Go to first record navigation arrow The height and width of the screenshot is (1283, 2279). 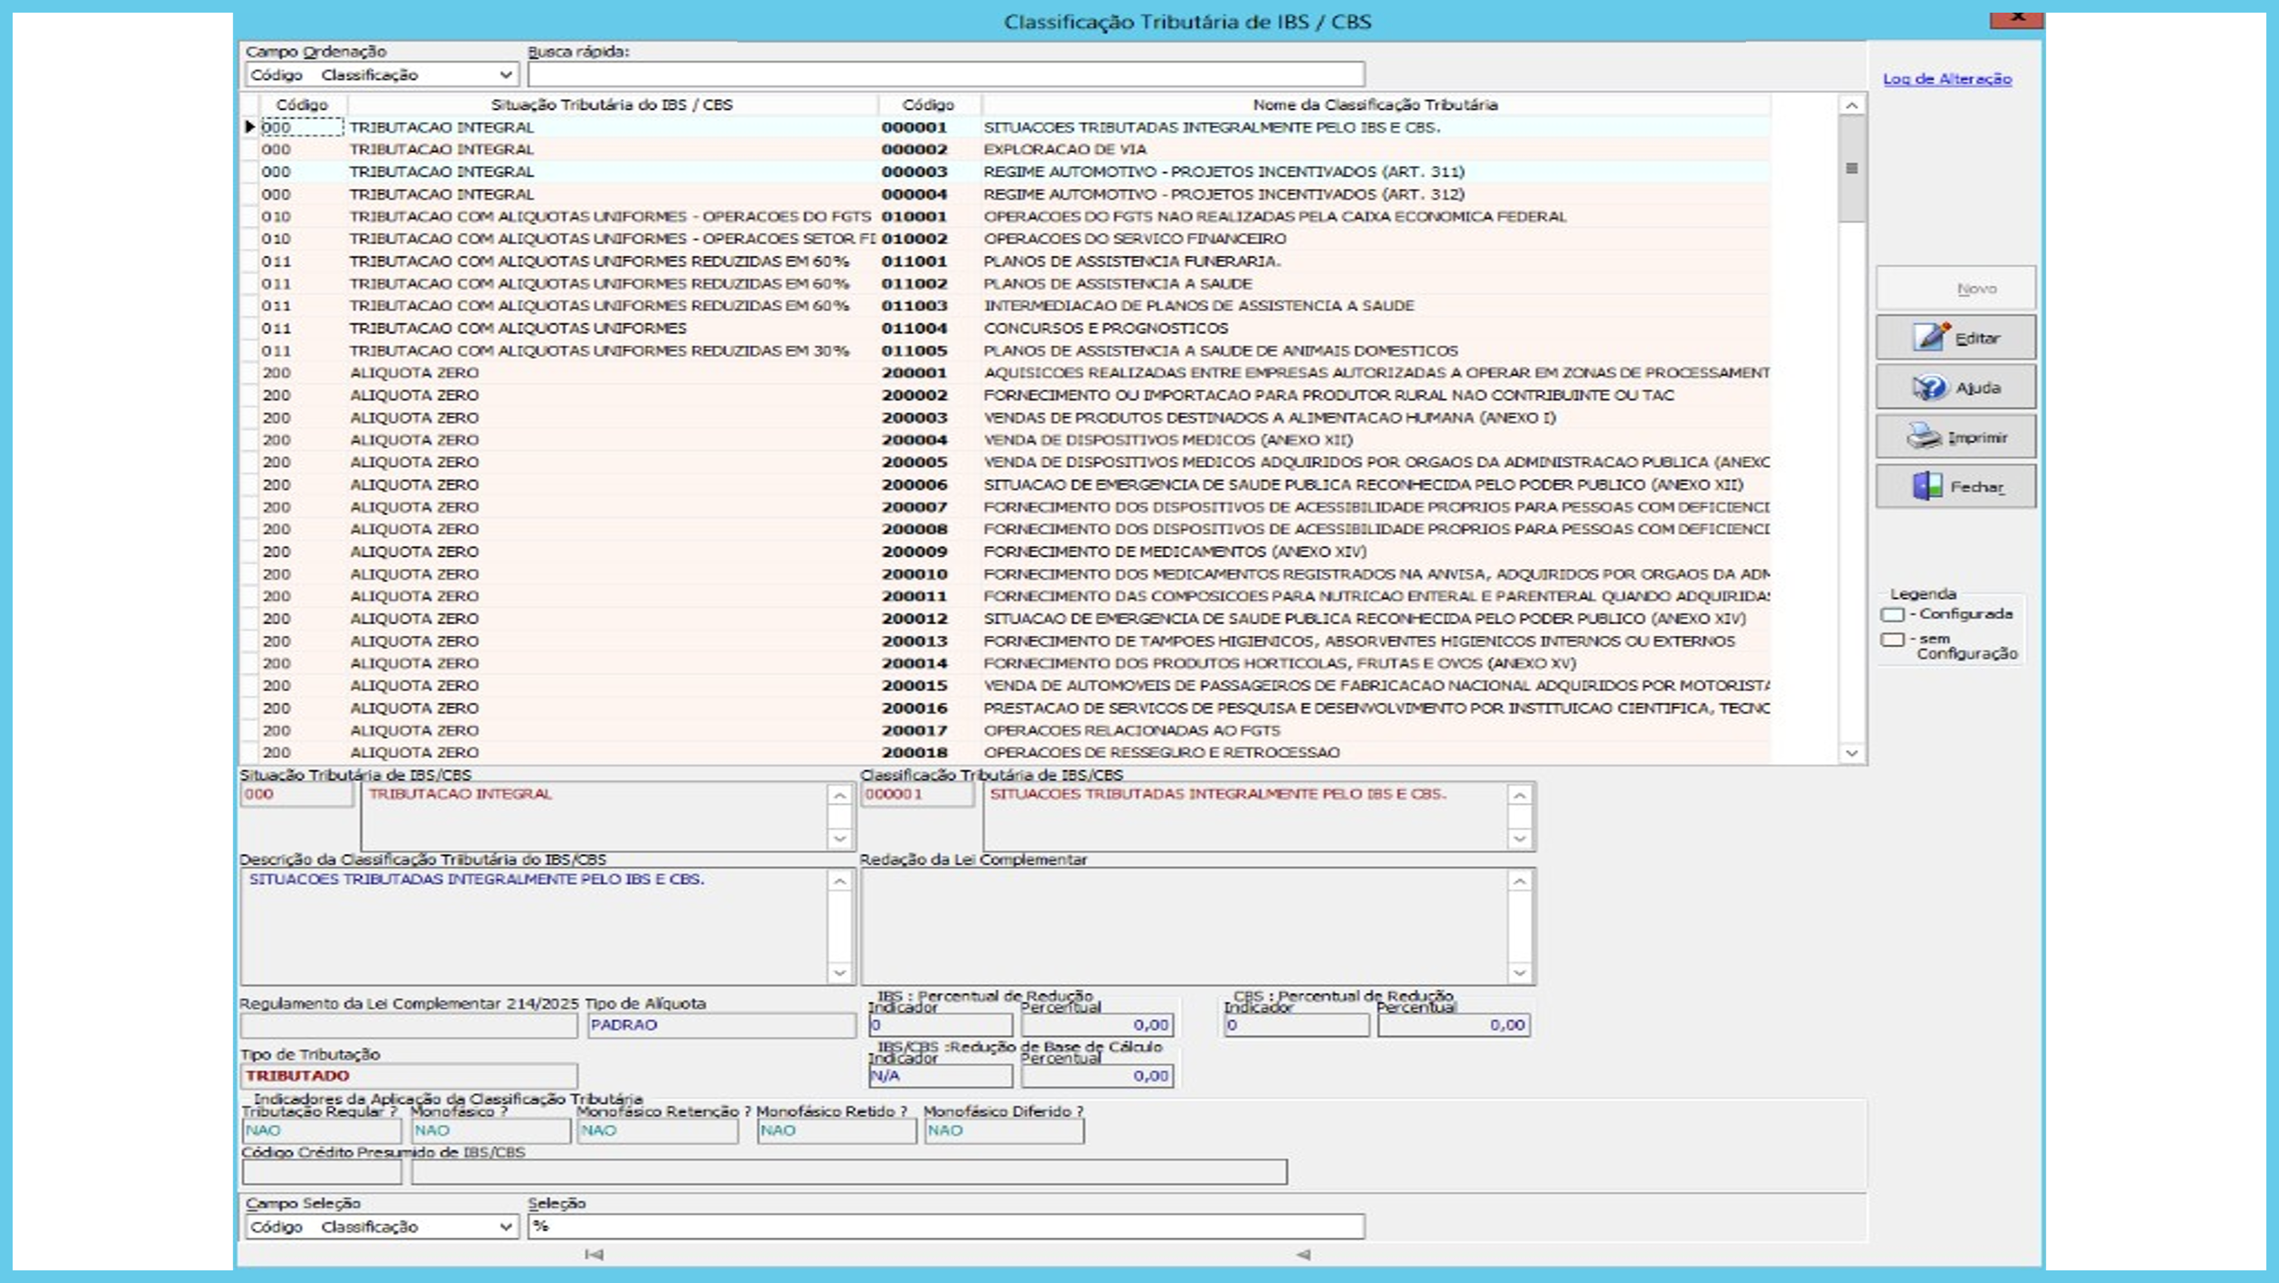click(594, 1254)
